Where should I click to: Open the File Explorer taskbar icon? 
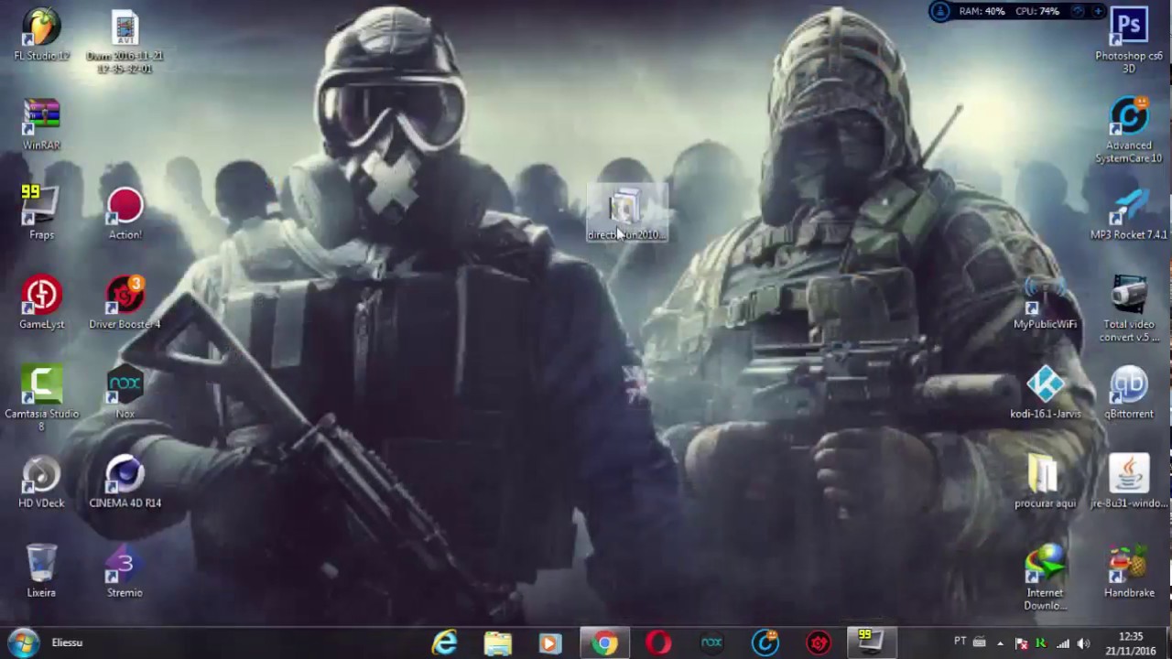coord(498,643)
